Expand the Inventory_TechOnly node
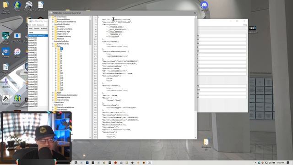 (x=53, y=29)
